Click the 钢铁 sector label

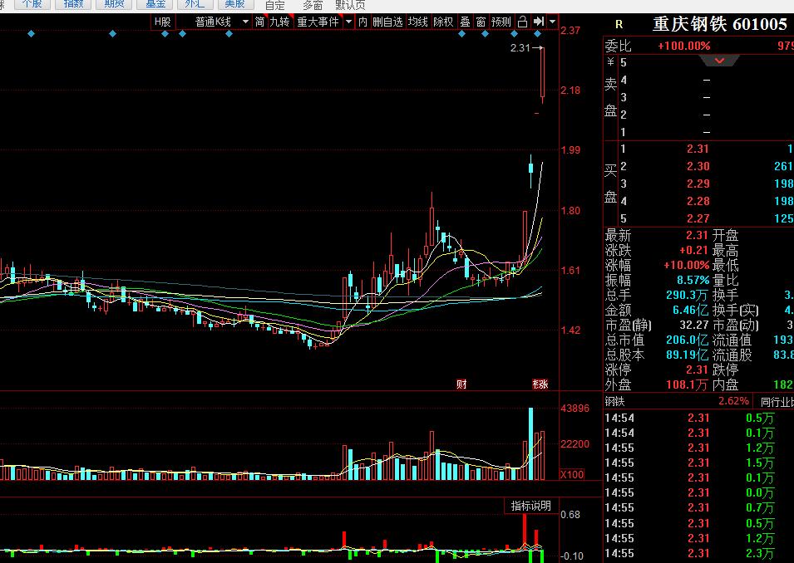(615, 402)
